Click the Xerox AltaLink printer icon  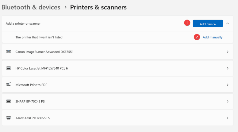(9, 118)
